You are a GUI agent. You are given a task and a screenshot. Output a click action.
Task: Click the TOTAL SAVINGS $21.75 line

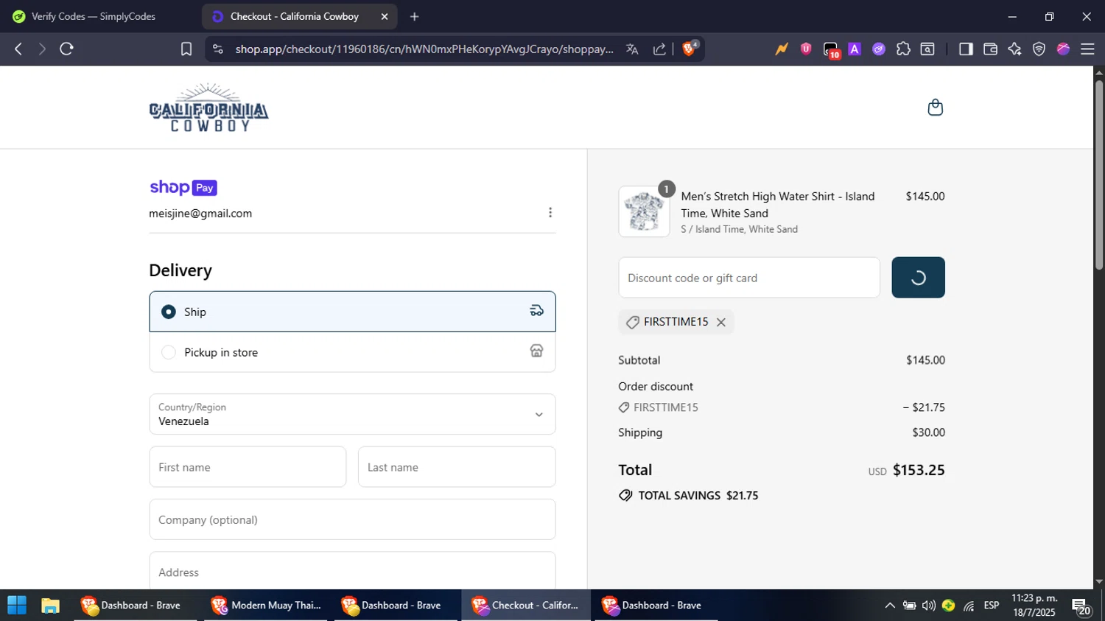click(x=689, y=496)
